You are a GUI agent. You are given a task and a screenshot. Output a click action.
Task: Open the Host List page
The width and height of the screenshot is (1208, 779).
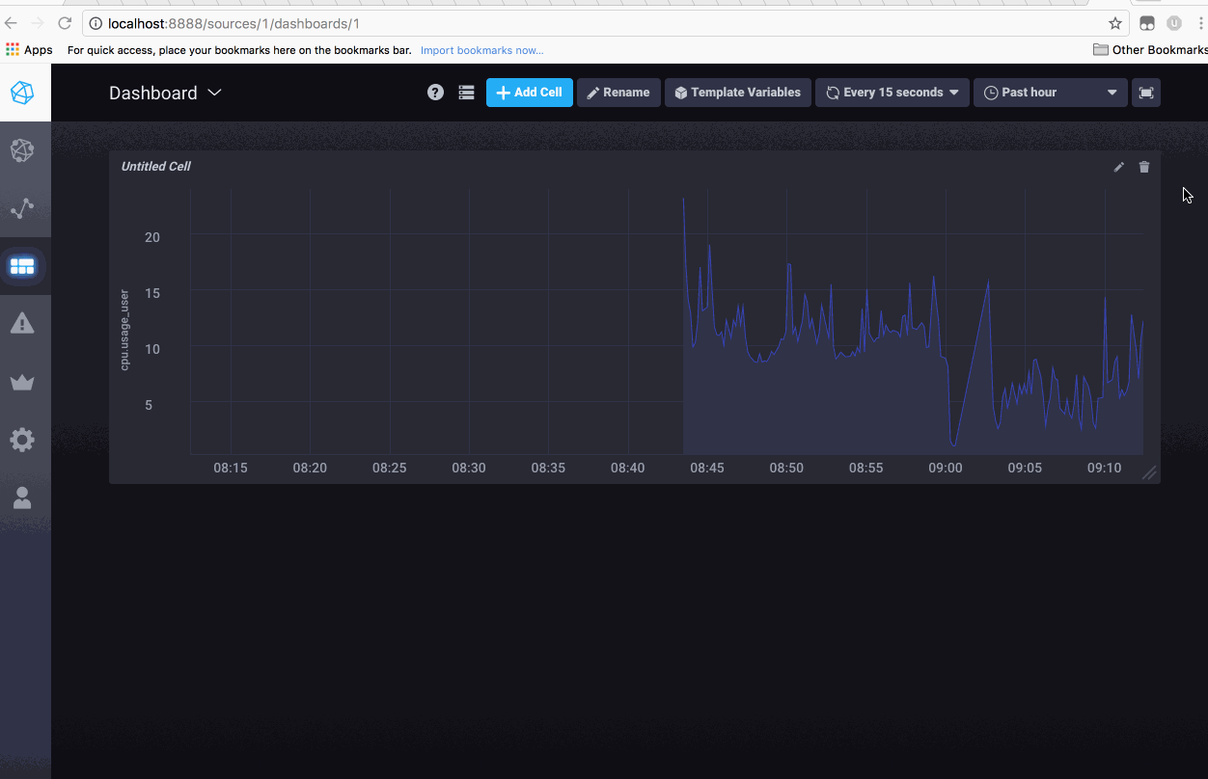(x=25, y=150)
